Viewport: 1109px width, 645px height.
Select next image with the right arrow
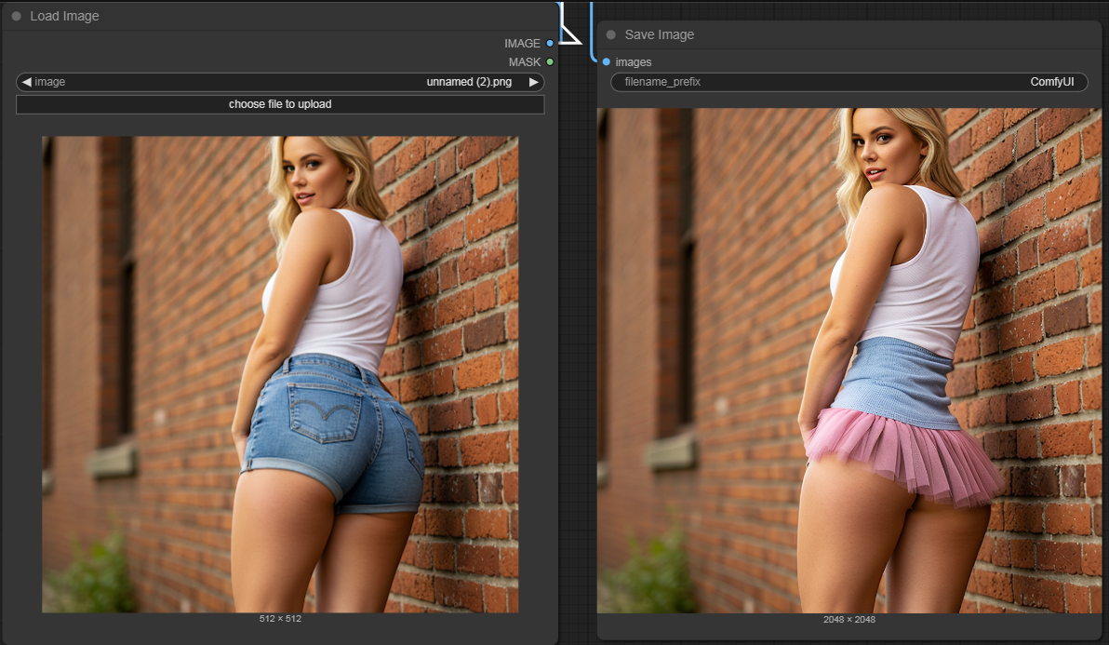(533, 82)
